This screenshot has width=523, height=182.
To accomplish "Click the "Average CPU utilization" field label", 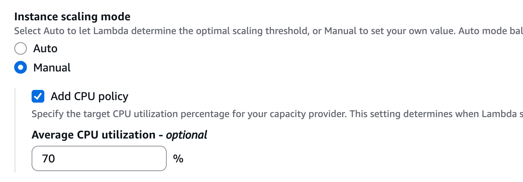I will [x=93, y=135].
